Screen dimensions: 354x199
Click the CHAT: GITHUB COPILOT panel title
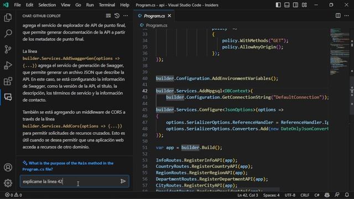(41, 16)
